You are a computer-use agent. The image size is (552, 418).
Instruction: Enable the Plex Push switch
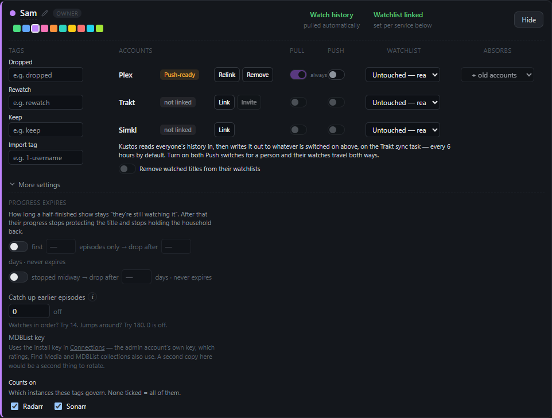[x=336, y=75]
